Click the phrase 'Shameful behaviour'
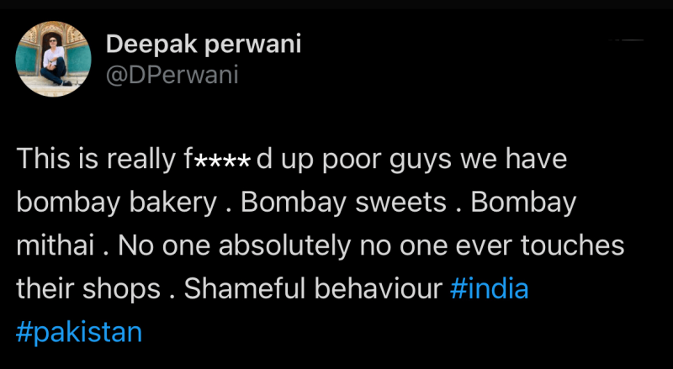This screenshot has height=369, width=673. point(313,289)
